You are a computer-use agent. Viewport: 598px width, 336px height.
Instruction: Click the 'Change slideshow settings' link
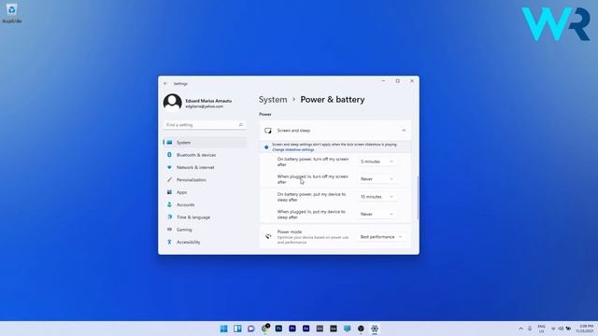pyautogui.click(x=293, y=149)
